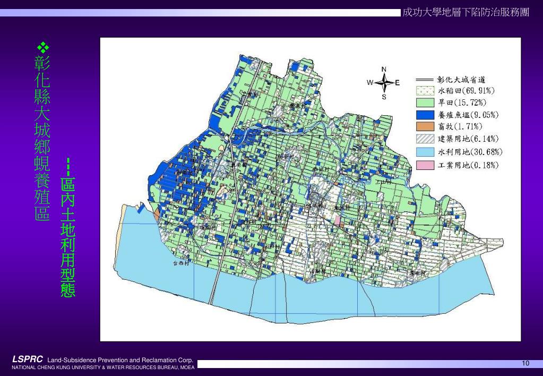Click the green diamond bullet beside the title
543x376 pixels.
pos(43,47)
